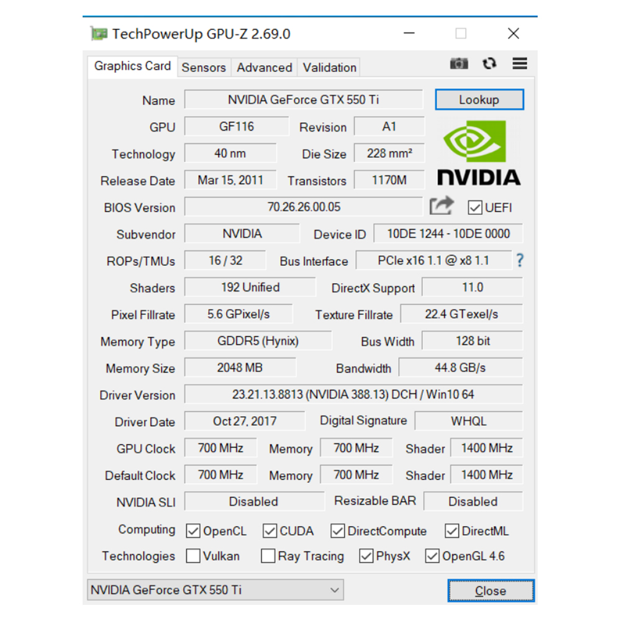Viewport: 621px width, 621px height.
Task: Toggle the PhysX checkbox
Action: (x=366, y=556)
